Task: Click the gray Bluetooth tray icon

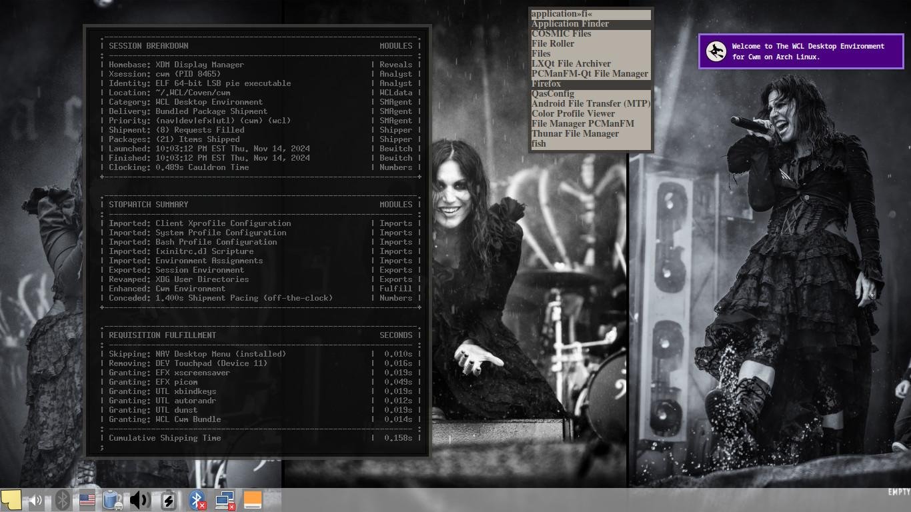Action: click(62, 500)
